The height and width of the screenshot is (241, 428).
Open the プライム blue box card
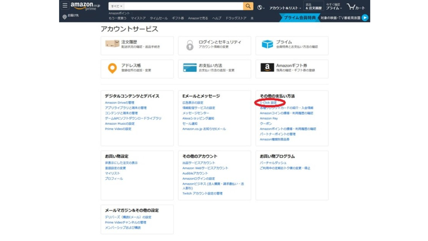292,46
